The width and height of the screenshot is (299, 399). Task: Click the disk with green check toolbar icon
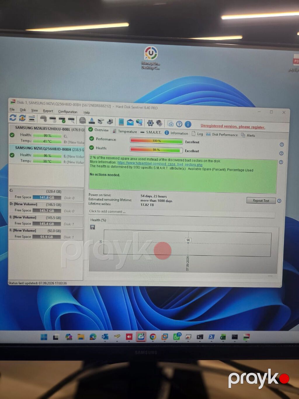tap(62, 120)
